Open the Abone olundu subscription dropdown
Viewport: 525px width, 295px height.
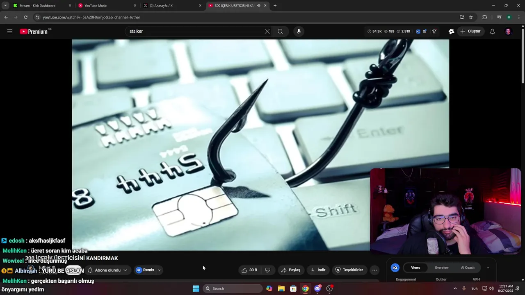pyautogui.click(x=107, y=270)
